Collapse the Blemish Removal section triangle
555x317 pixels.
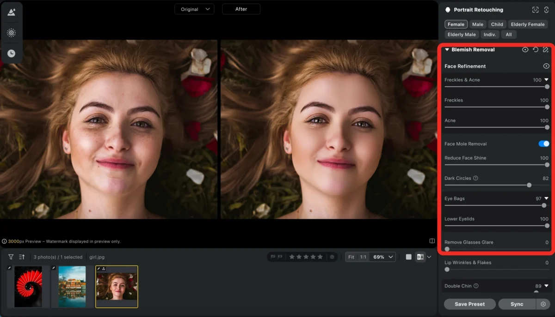(447, 50)
